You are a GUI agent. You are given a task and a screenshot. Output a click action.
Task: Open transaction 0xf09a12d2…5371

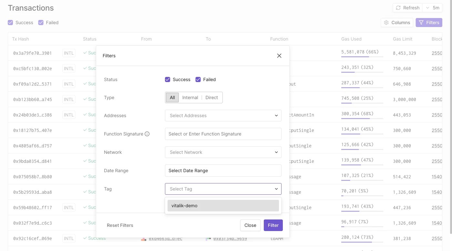tap(33, 84)
